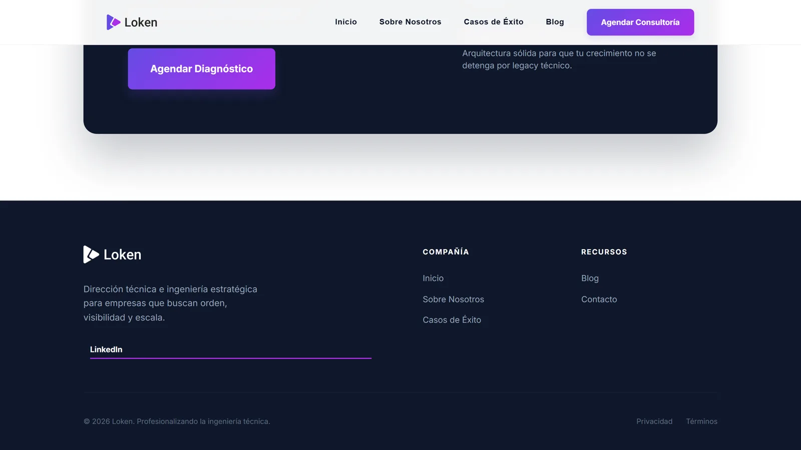801x450 pixels.
Task: Click the COMPAÑÍA footer heading
Action: 446,252
